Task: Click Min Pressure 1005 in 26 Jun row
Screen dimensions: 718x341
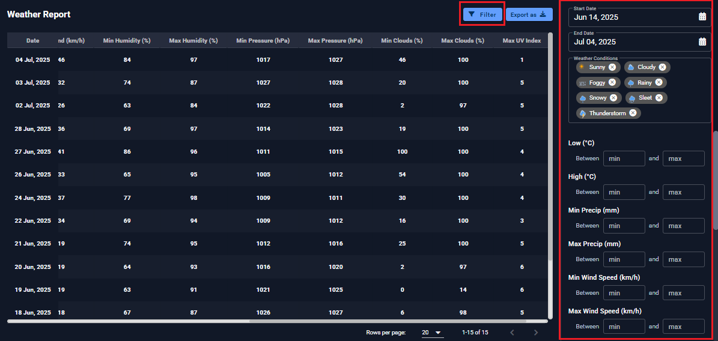Action: coord(263,174)
